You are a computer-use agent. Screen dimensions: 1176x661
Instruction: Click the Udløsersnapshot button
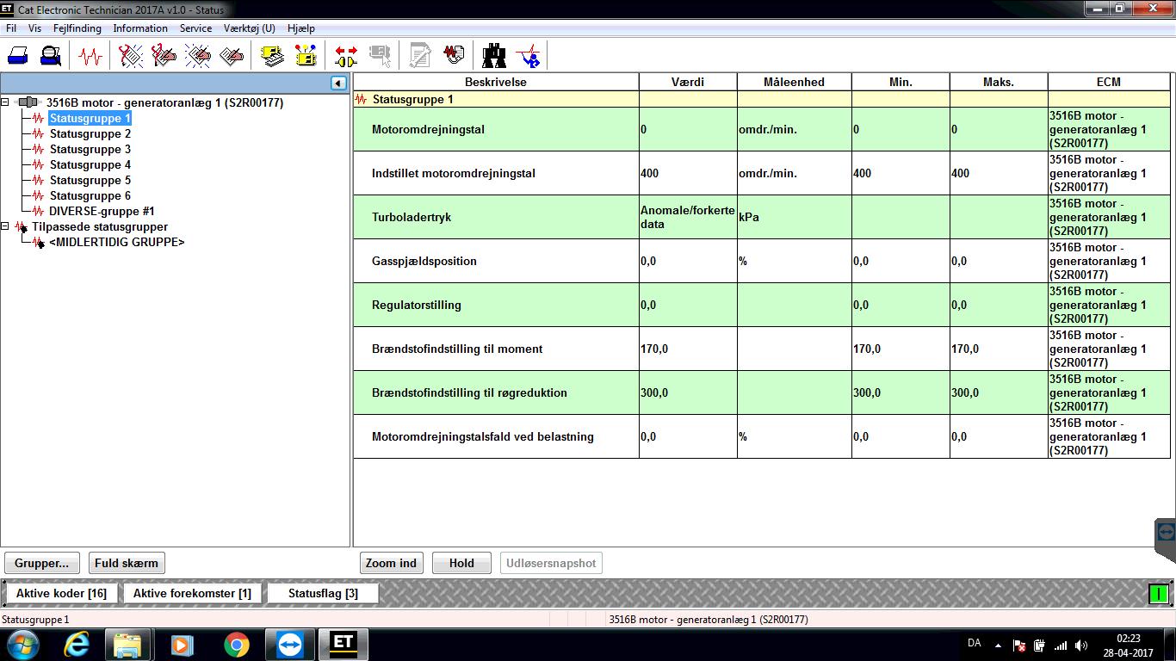pyautogui.click(x=551, y=563)
